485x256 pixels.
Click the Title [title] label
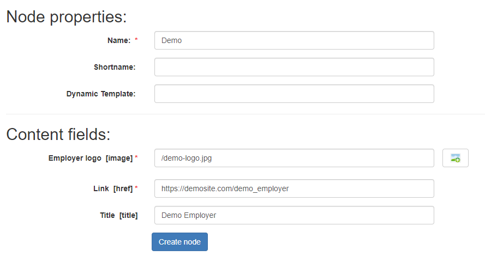point(119,215)
